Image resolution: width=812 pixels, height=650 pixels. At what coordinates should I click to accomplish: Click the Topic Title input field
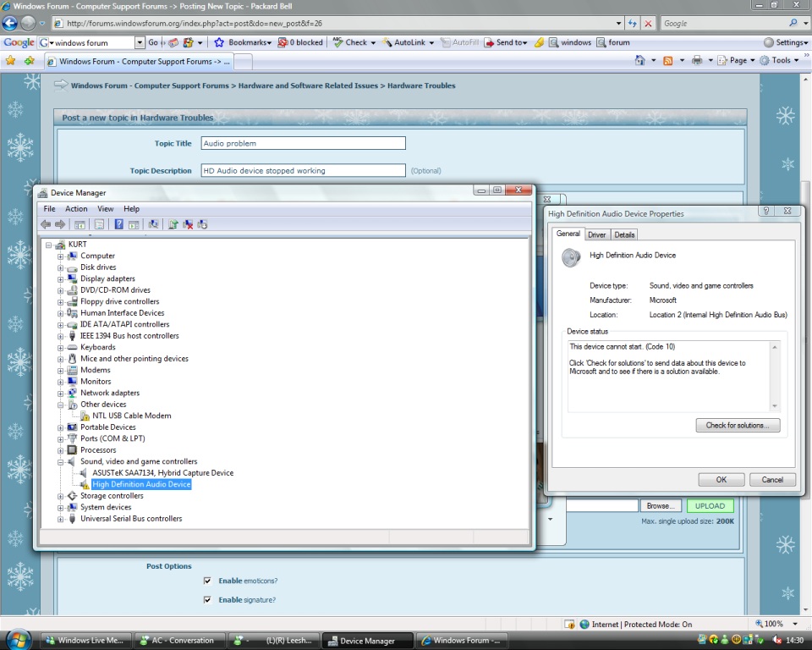pos(303,143)
